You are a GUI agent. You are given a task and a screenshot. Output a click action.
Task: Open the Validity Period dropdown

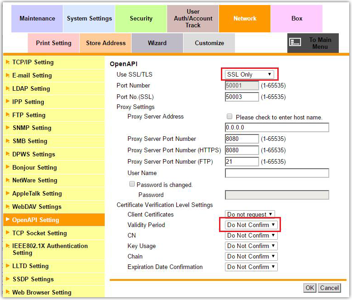point(251,225)
